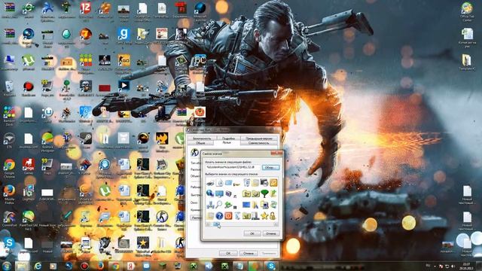Viewport: 482px width, 271px height.
Task: Pick the padlock icon
Action: [x=273, y=216]
